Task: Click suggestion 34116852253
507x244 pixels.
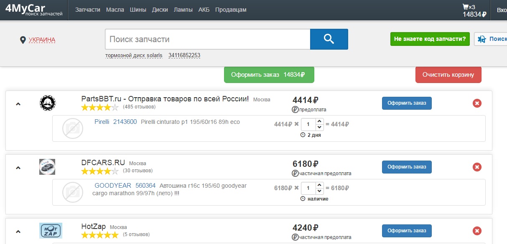Action: (x=184, y=55)
